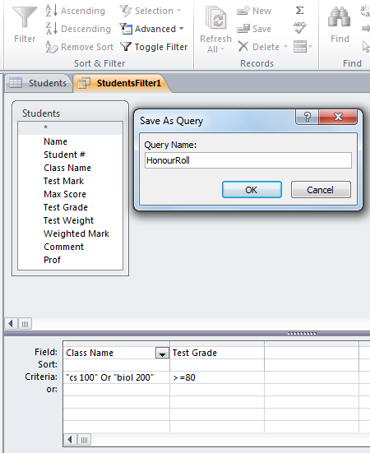
Task: Click the left arrow of the grid scrollbar
Action: [70, 440]
